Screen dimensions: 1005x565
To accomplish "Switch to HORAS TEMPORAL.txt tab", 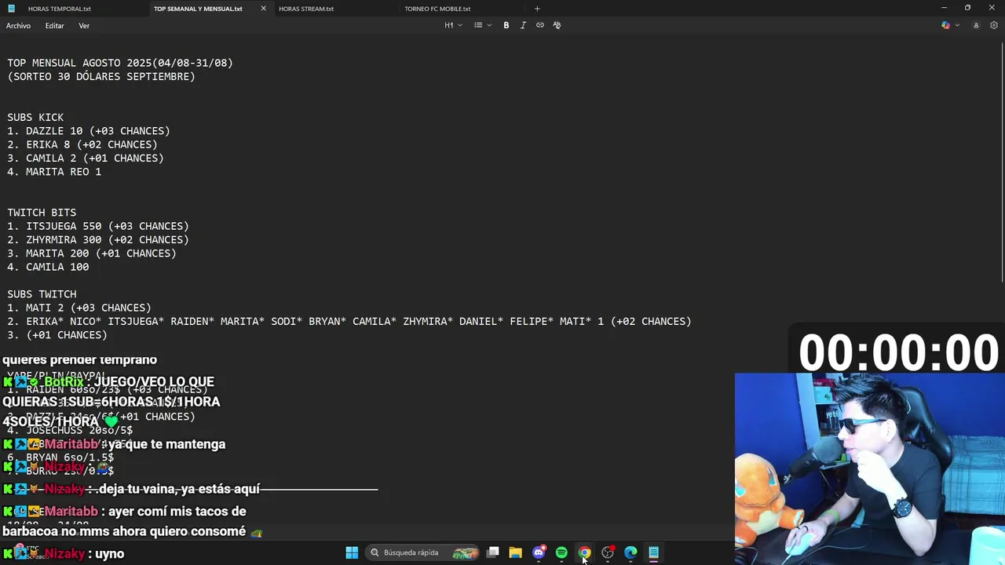I will pyautogui.click(x=60, y=9).
